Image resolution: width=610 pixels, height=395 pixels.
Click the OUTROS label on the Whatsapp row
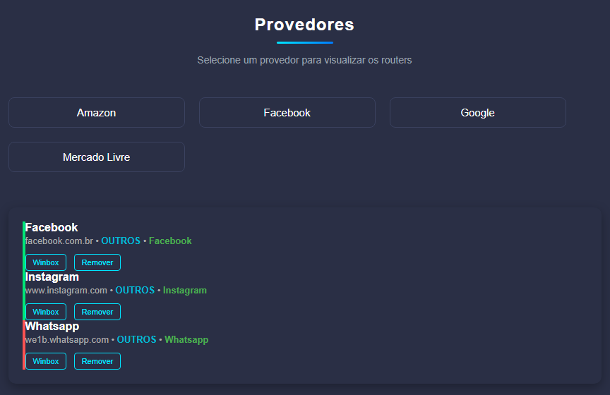point(136,339)
